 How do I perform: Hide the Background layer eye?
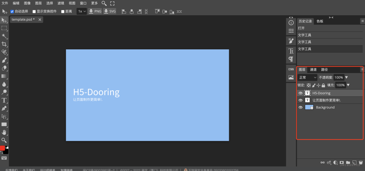(x=300, y=107)
